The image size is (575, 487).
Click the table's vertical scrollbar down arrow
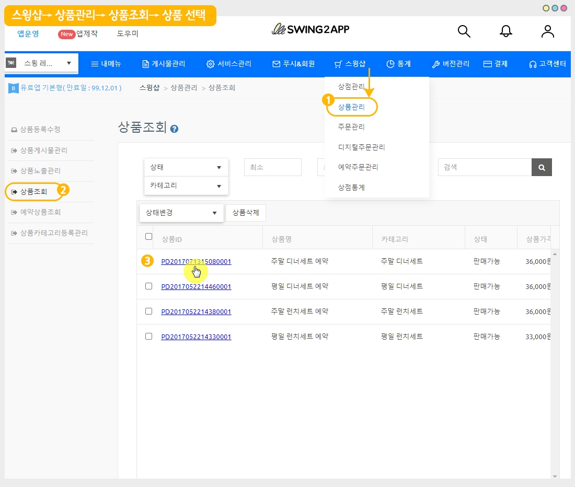pyautogui.click(x=555, y=476)
